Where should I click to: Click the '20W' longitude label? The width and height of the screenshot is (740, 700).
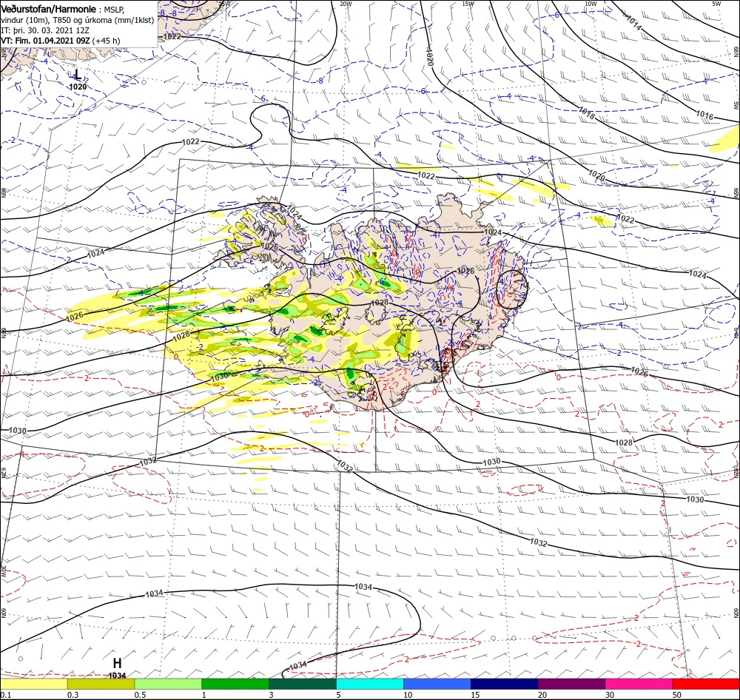coord(346,4)
